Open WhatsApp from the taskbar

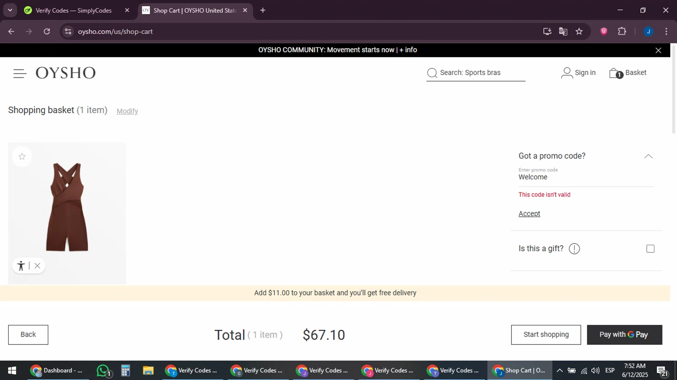coord(104,371)
